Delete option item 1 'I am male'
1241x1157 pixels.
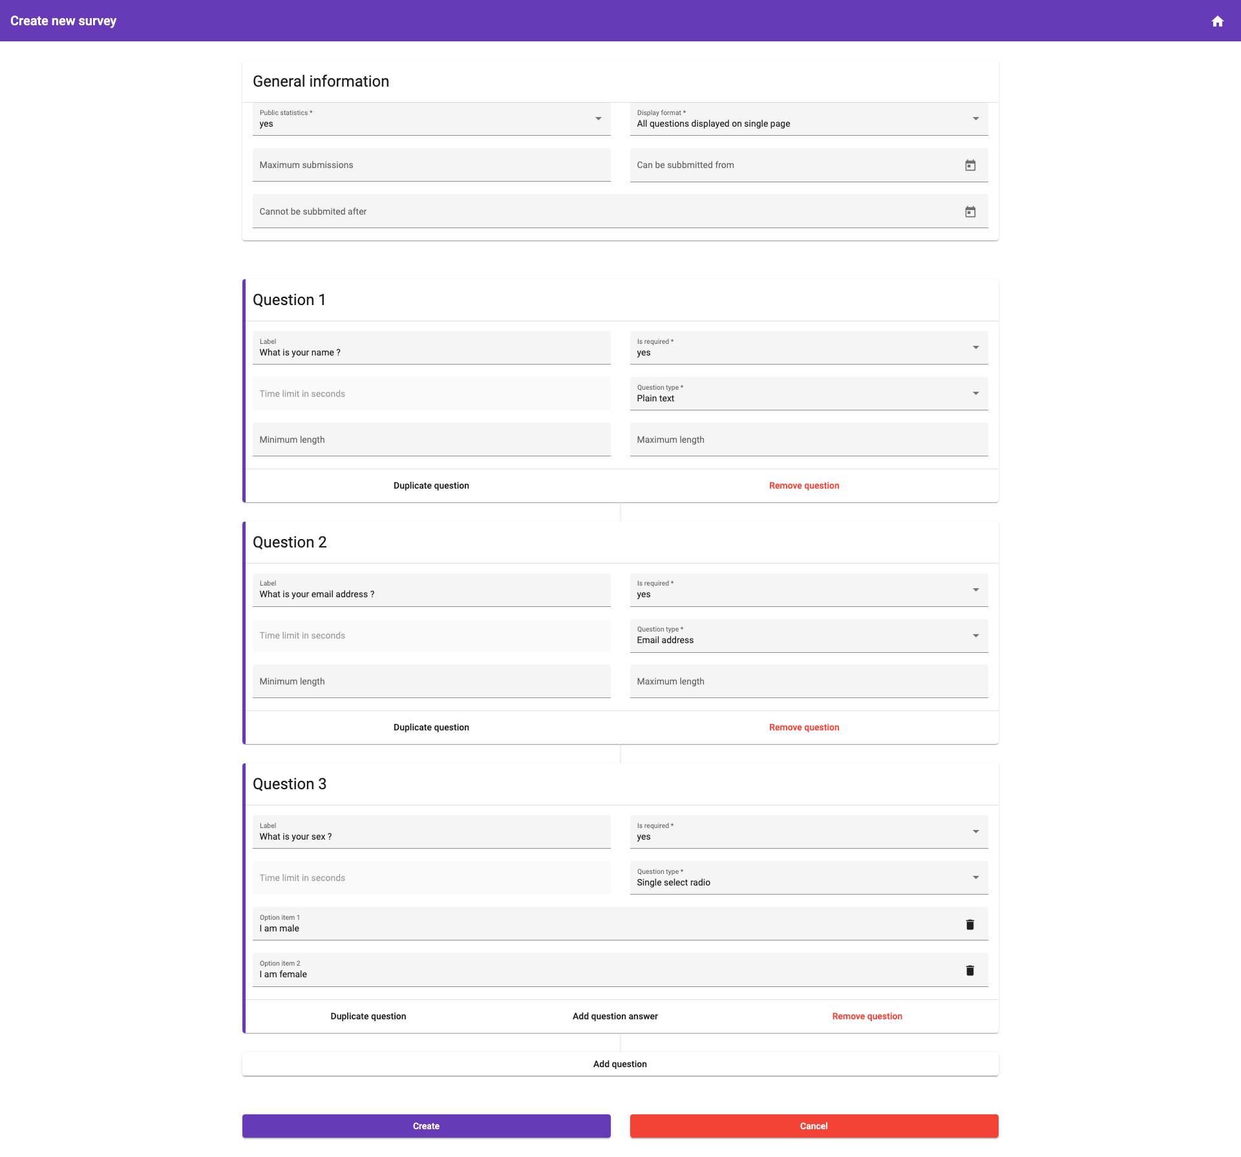970,924
